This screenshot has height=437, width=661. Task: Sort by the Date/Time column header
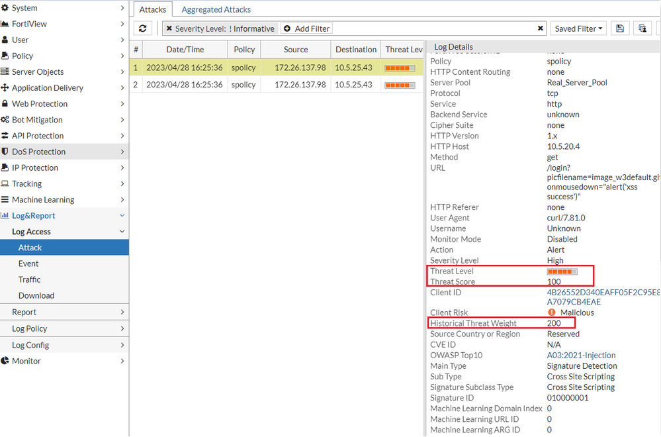coord(185,50)
